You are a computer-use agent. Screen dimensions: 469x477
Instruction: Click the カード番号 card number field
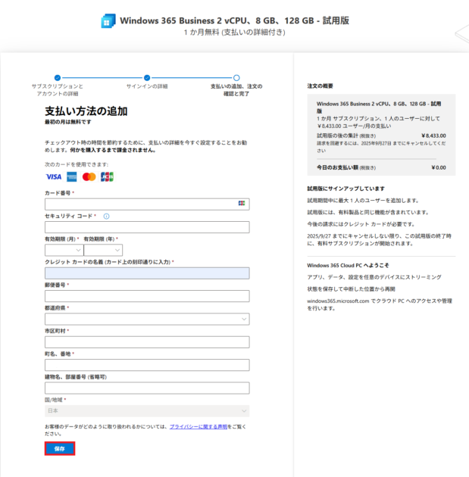tap(147, 204)
